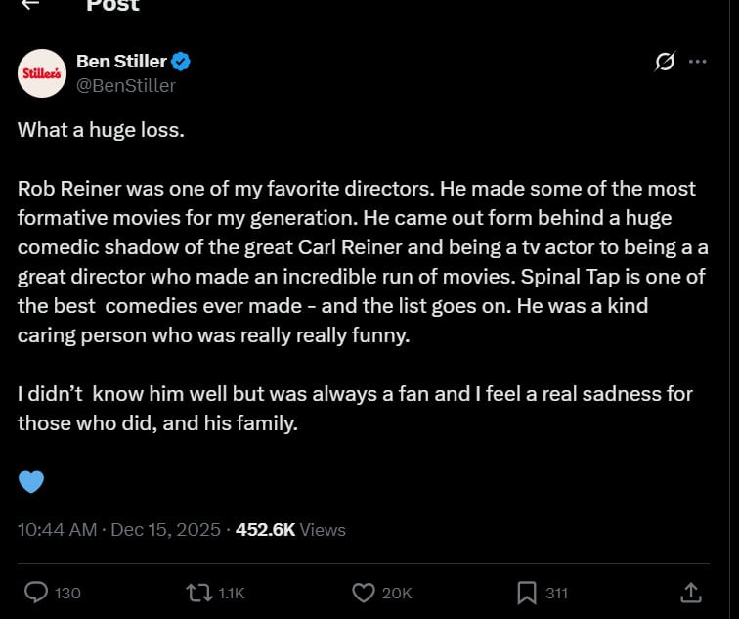The width and height of the screenshot is (739, 619).
Task: Click the Dec 15, 2025 date
Action: pos(166,530)
